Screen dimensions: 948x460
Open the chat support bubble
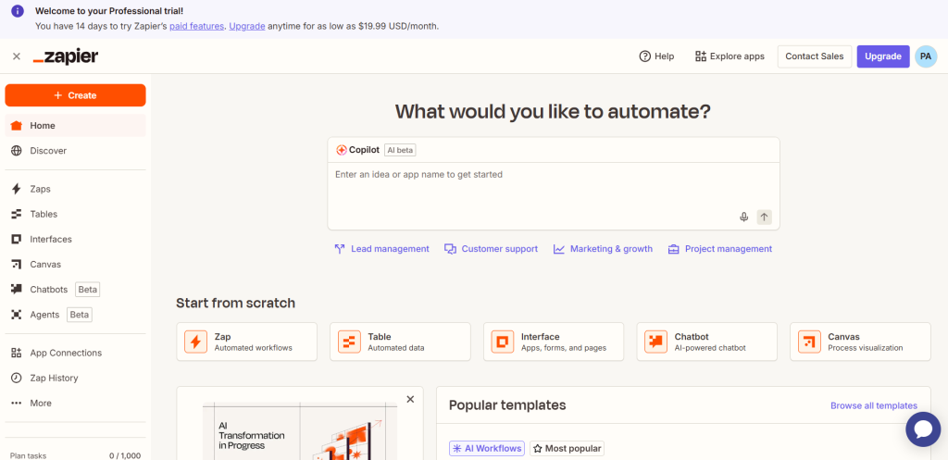923,429
